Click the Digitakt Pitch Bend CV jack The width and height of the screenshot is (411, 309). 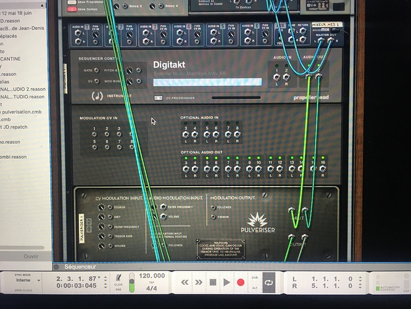pos(139,70)
